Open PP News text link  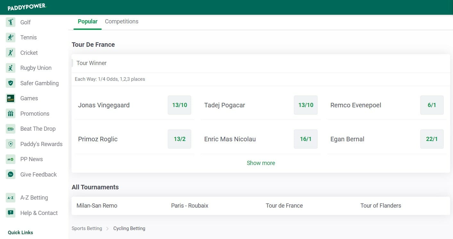(x=31, y=159)
